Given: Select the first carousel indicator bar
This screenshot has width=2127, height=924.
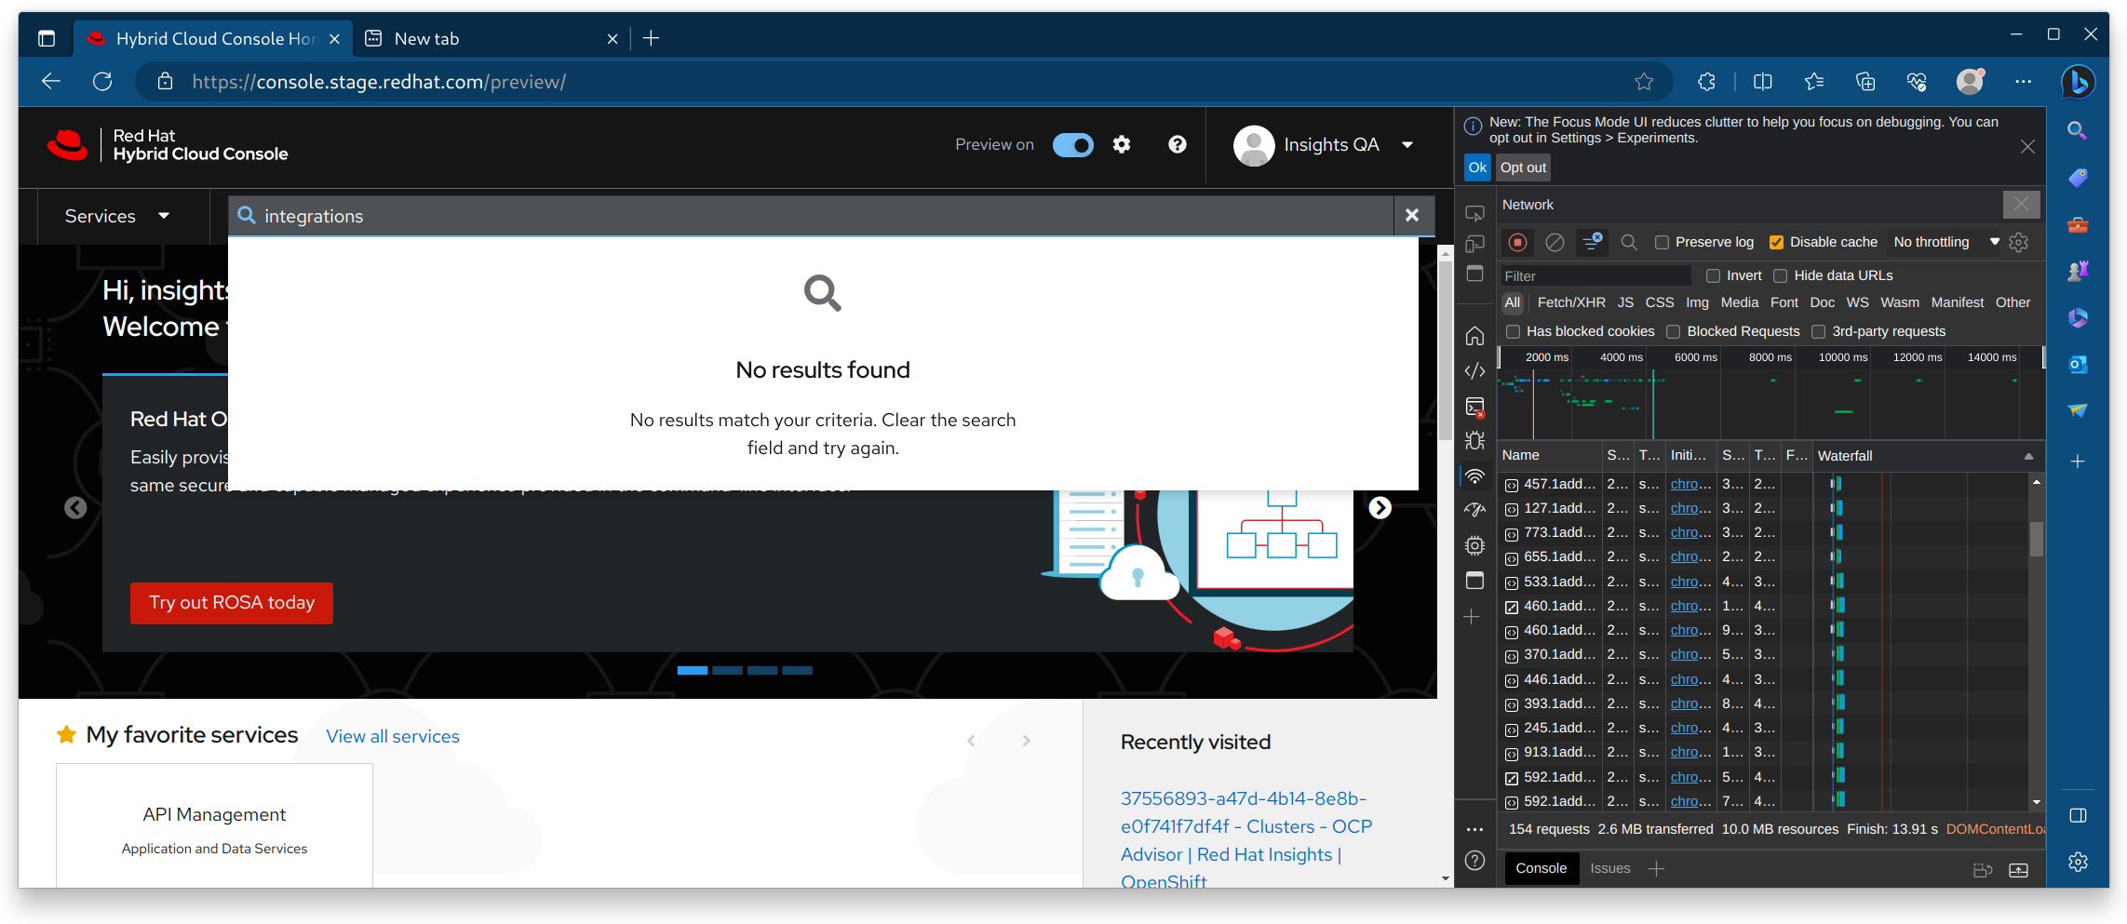Looking at the screenshot, I should pyautogui.click(x=692, y=670).
